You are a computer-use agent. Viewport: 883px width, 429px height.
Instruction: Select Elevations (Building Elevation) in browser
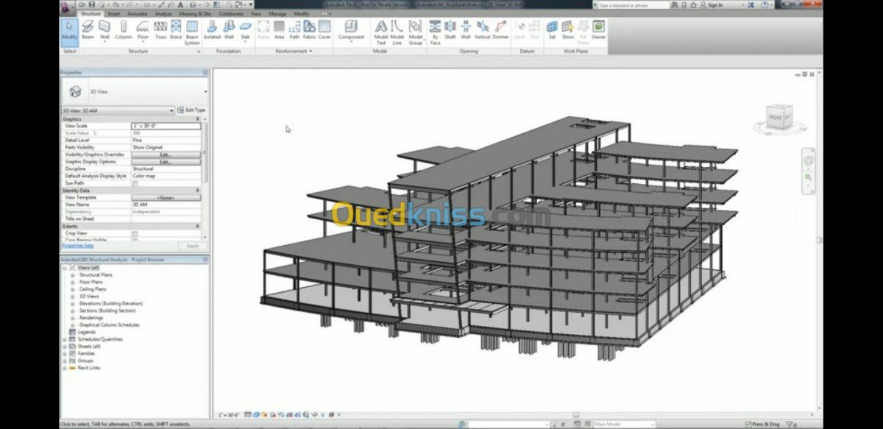coord(111,303)
